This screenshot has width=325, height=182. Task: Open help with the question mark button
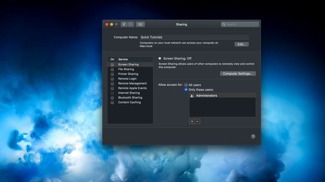click(x=253, y=136)
